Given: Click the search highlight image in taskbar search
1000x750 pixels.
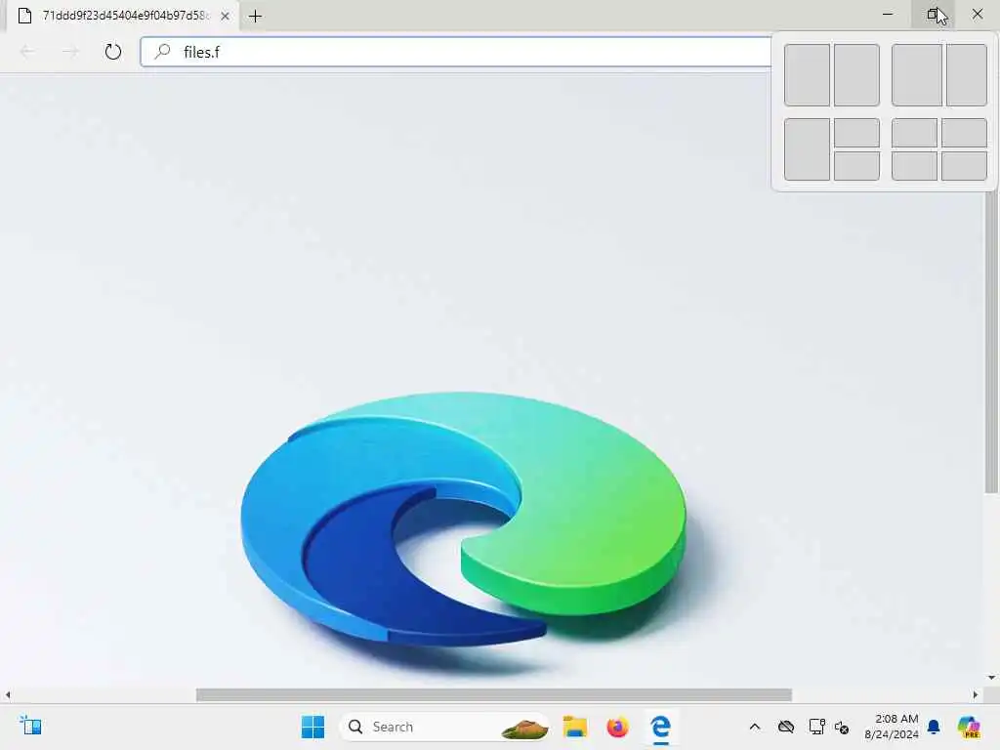Looking at the screenshot, I should click(524, 727).
